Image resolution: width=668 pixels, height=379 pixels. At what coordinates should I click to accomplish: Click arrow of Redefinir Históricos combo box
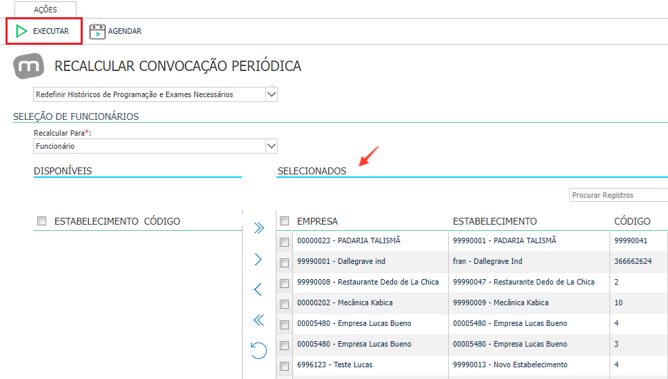272,94
